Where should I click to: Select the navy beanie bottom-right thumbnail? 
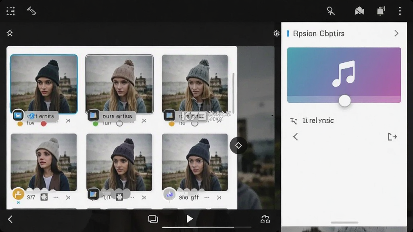pyautogui.click(x=195, y=162)
